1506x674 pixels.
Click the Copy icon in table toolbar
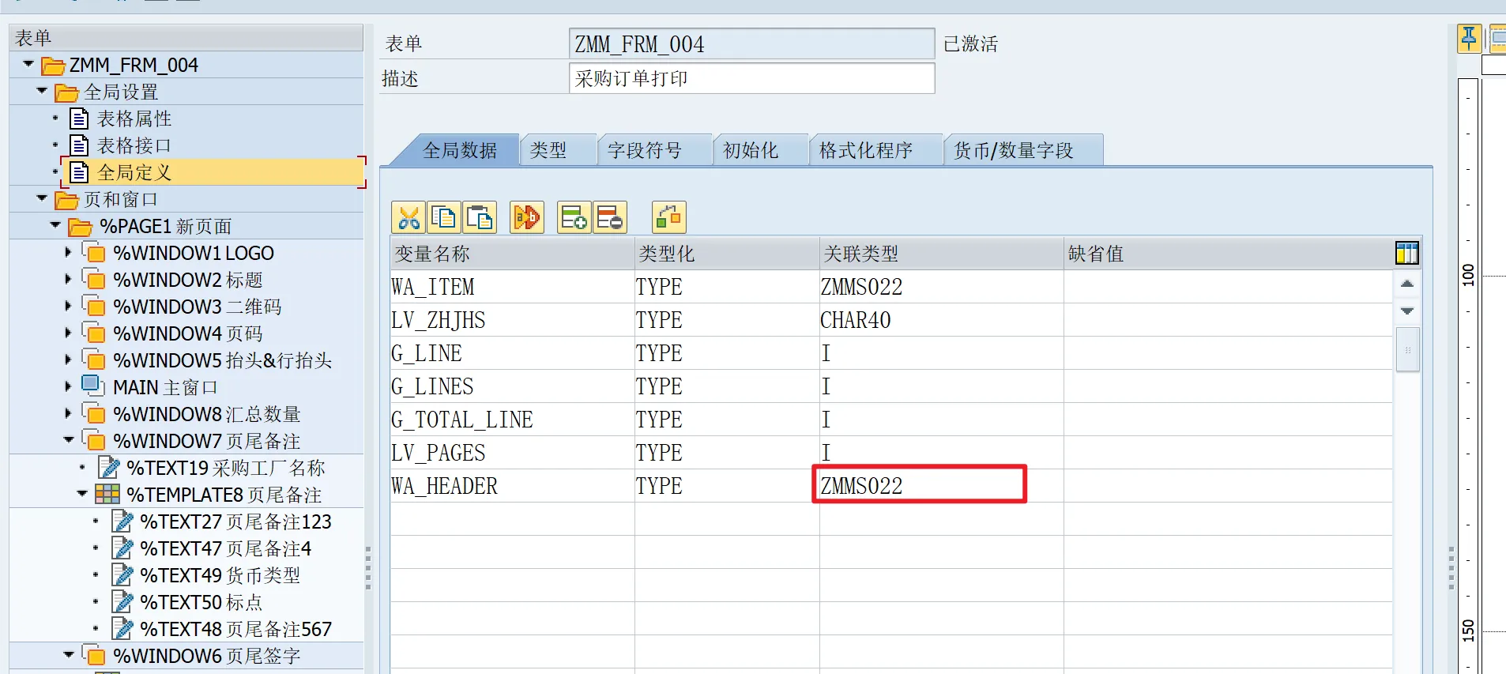click(444, 217)
